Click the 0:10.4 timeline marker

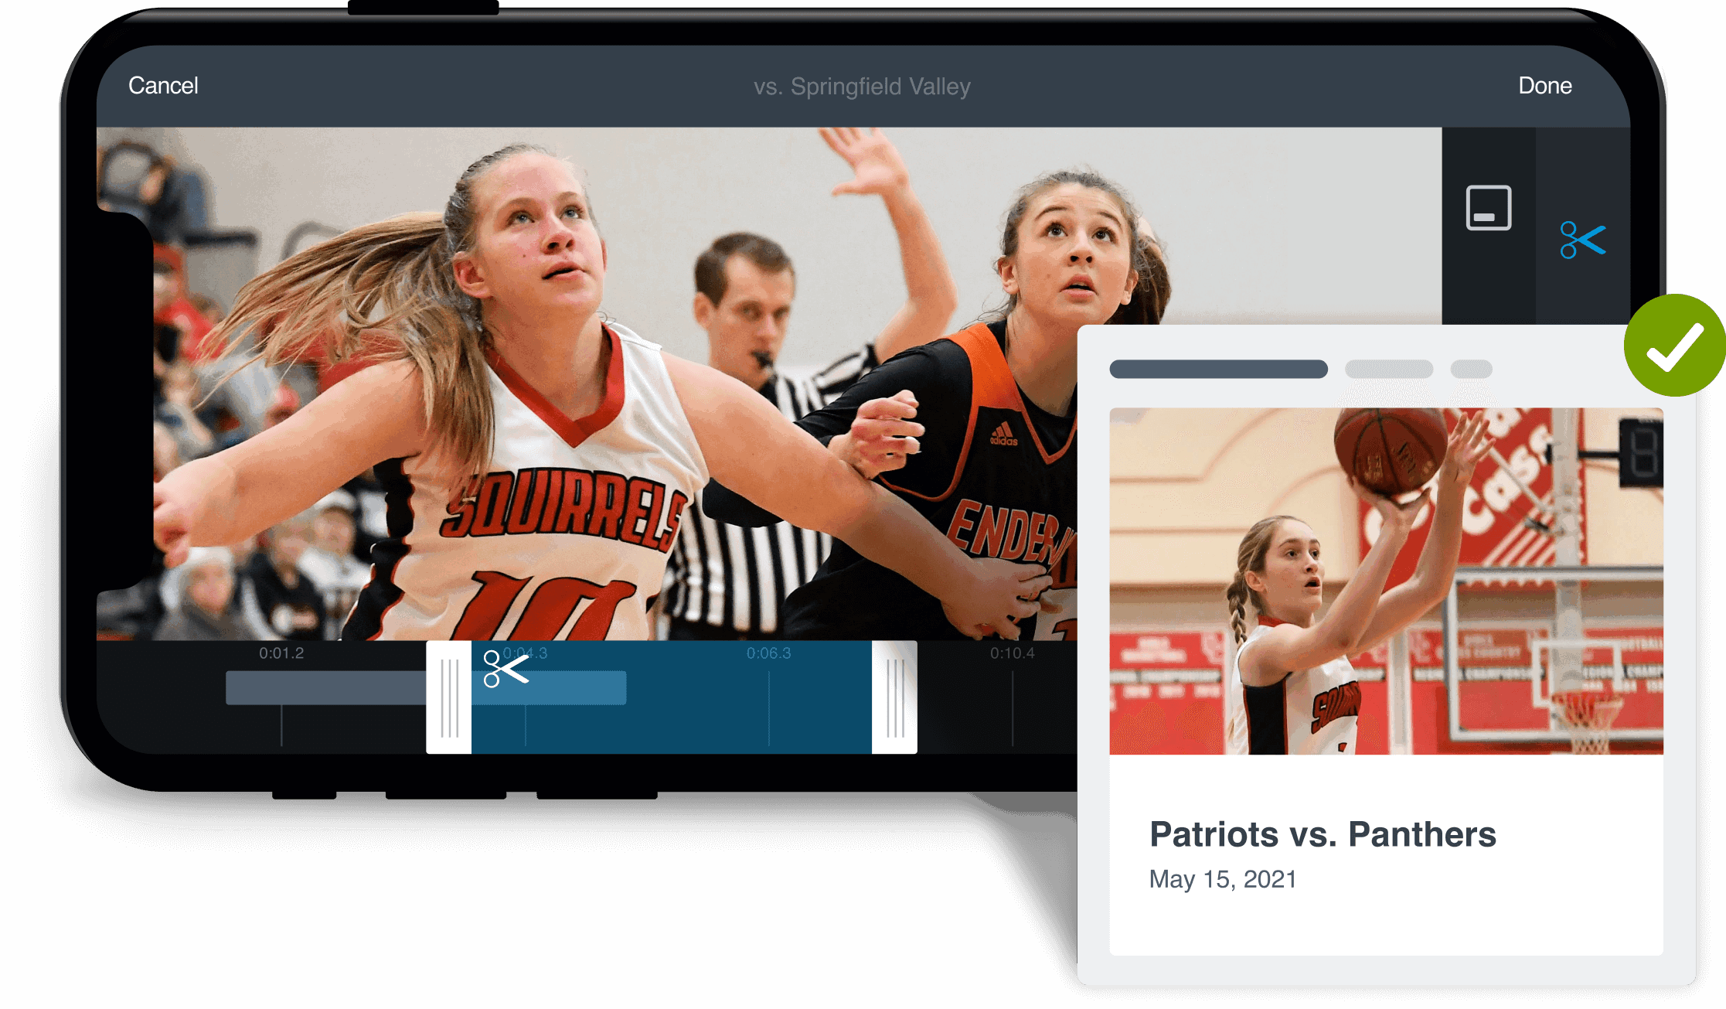(1012, 653)
